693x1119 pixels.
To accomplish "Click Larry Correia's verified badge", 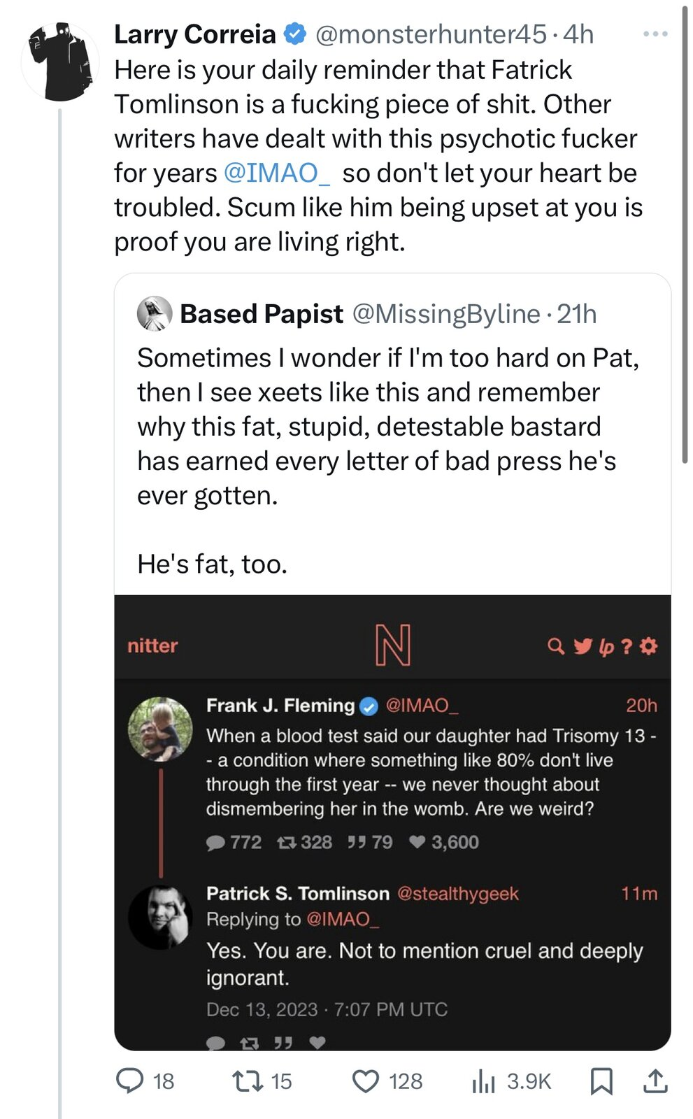I will click(x=295, y=34).
